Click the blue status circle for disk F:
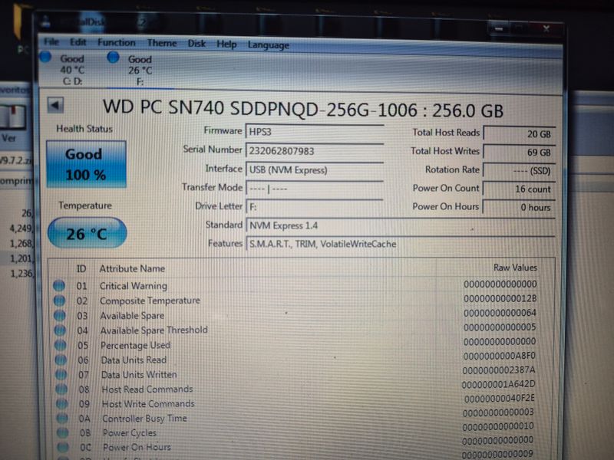614x460 pixels. [113, 58]
